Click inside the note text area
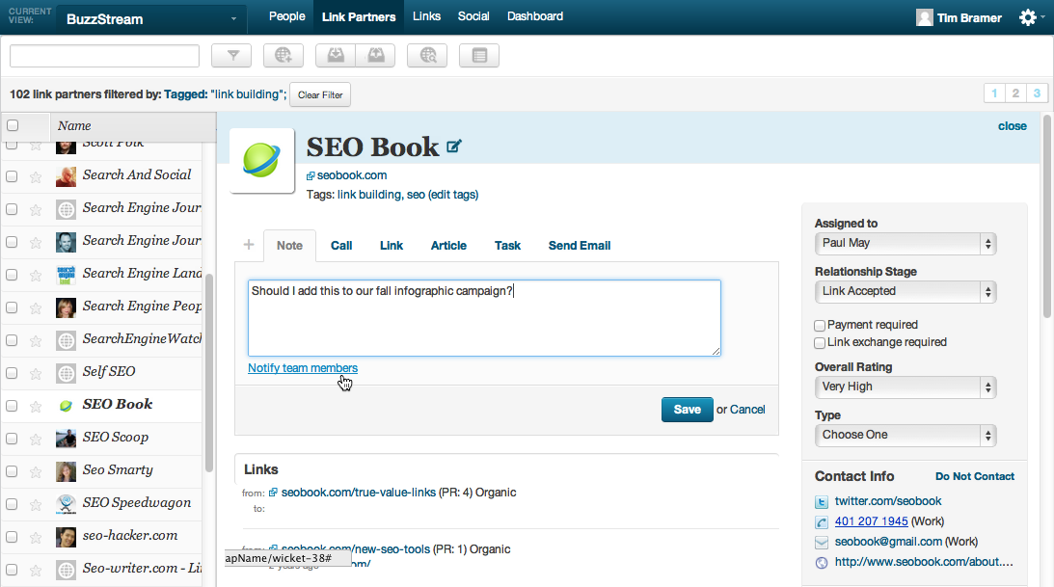The height and width of the screenshot is (587, 1054). [484, 318]
